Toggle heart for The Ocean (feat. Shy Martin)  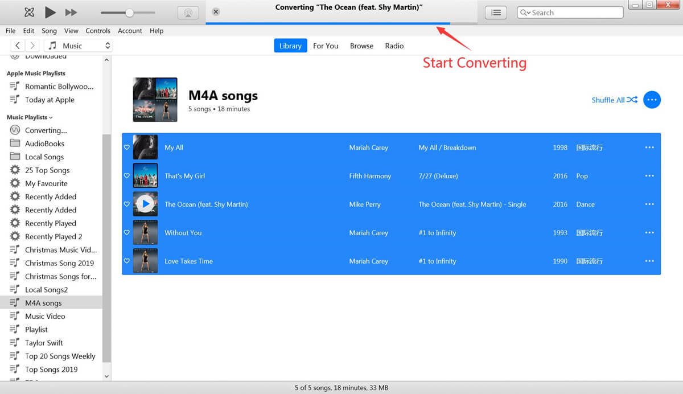click(127, 204)
